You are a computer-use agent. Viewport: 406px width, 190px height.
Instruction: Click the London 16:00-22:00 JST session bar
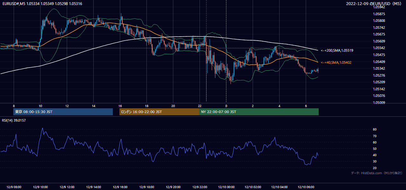click(159, 112)
